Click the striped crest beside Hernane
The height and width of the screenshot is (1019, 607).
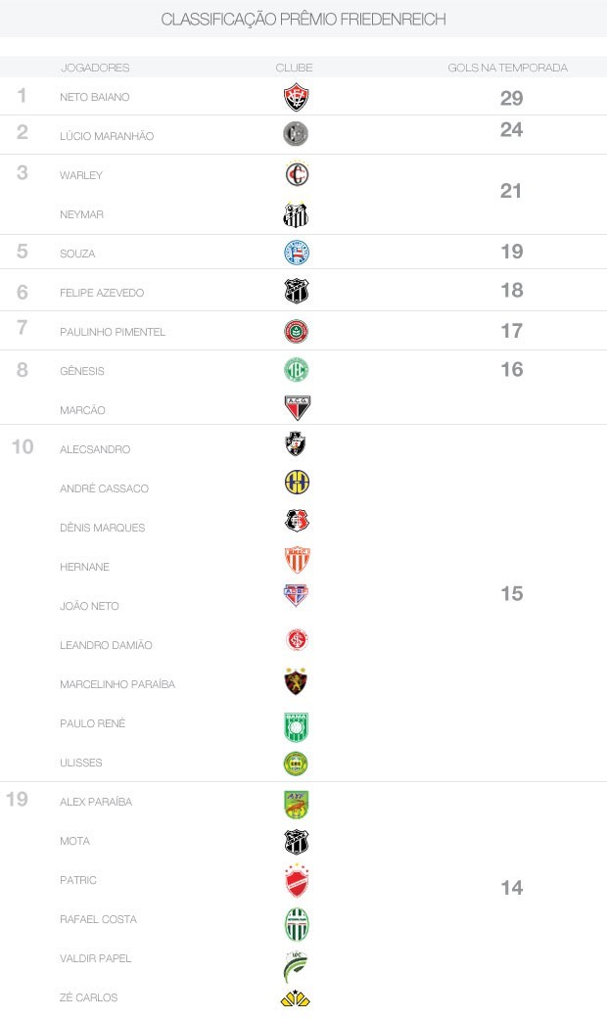(x=296, y=560)
